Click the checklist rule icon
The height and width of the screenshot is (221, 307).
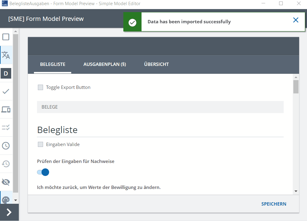coord(6,128)
